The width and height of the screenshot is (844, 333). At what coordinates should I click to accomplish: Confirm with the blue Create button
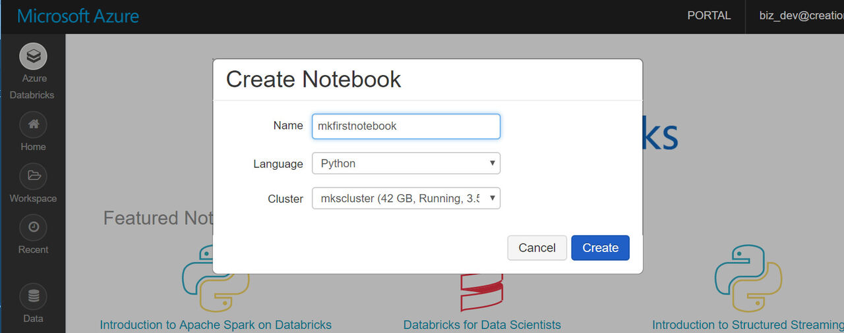click(600, 248)
